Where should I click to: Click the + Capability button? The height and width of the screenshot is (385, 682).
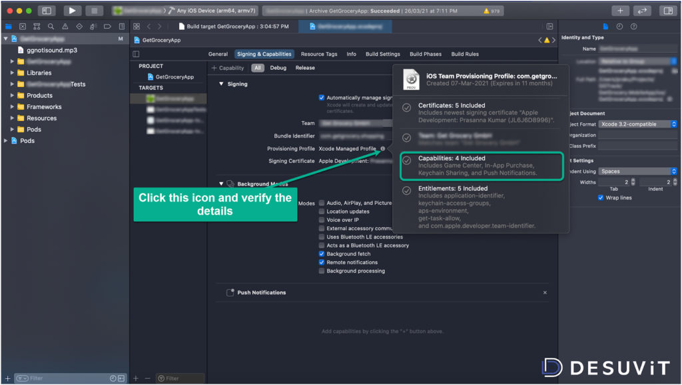228,68
